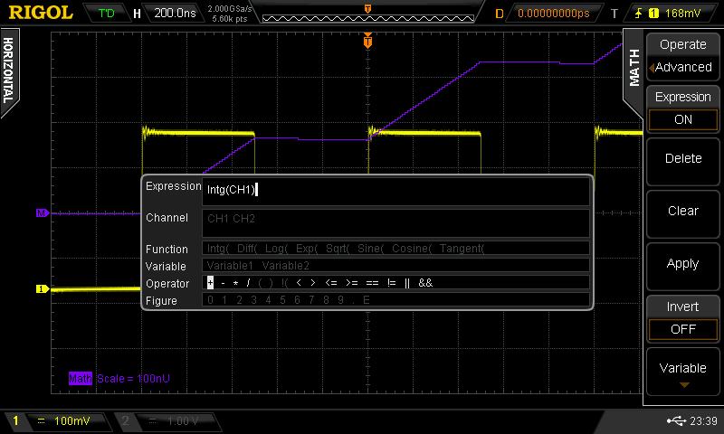Select the Log( function
Screen dimensions: 724x434
pos(277,249)
